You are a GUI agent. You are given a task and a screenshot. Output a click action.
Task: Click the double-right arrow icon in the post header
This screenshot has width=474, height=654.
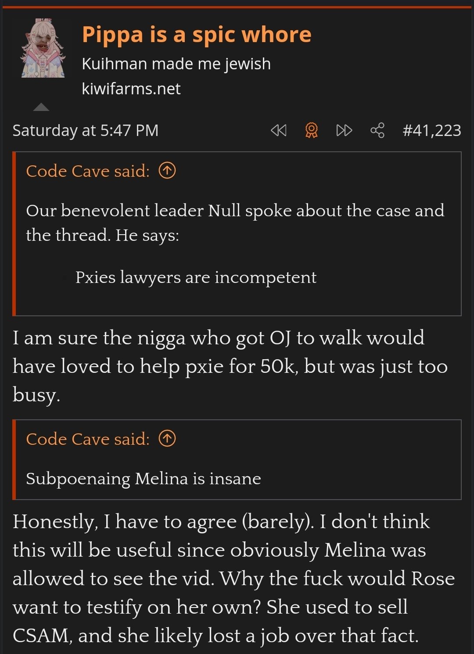click(344, 130)
